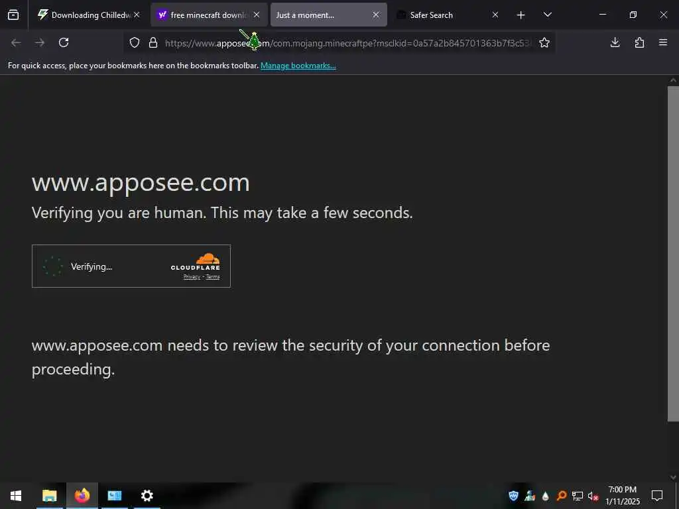Open the Extensions puzzle icon
This screenshot has height=509, width=679.
click(639, 42)
